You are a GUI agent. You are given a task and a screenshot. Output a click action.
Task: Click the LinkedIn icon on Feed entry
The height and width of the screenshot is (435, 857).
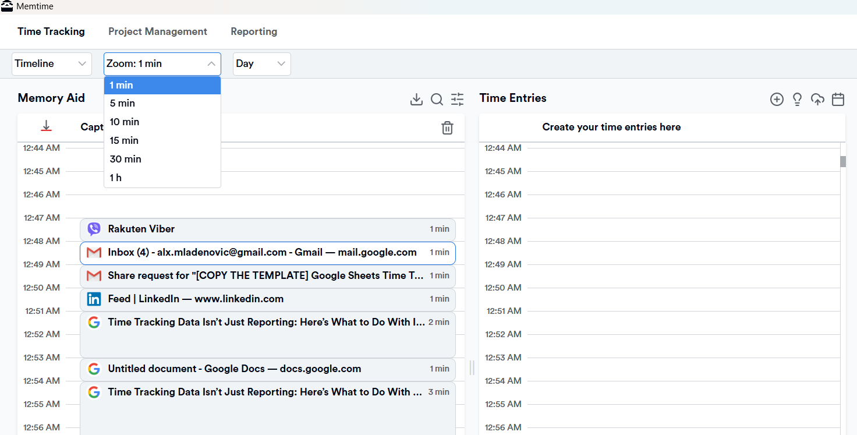click(x=94, y=299)
